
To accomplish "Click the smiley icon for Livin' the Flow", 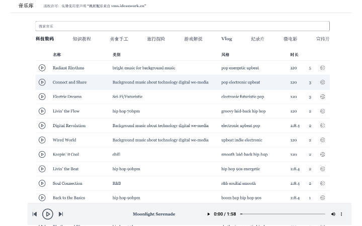I will point(323,111).
